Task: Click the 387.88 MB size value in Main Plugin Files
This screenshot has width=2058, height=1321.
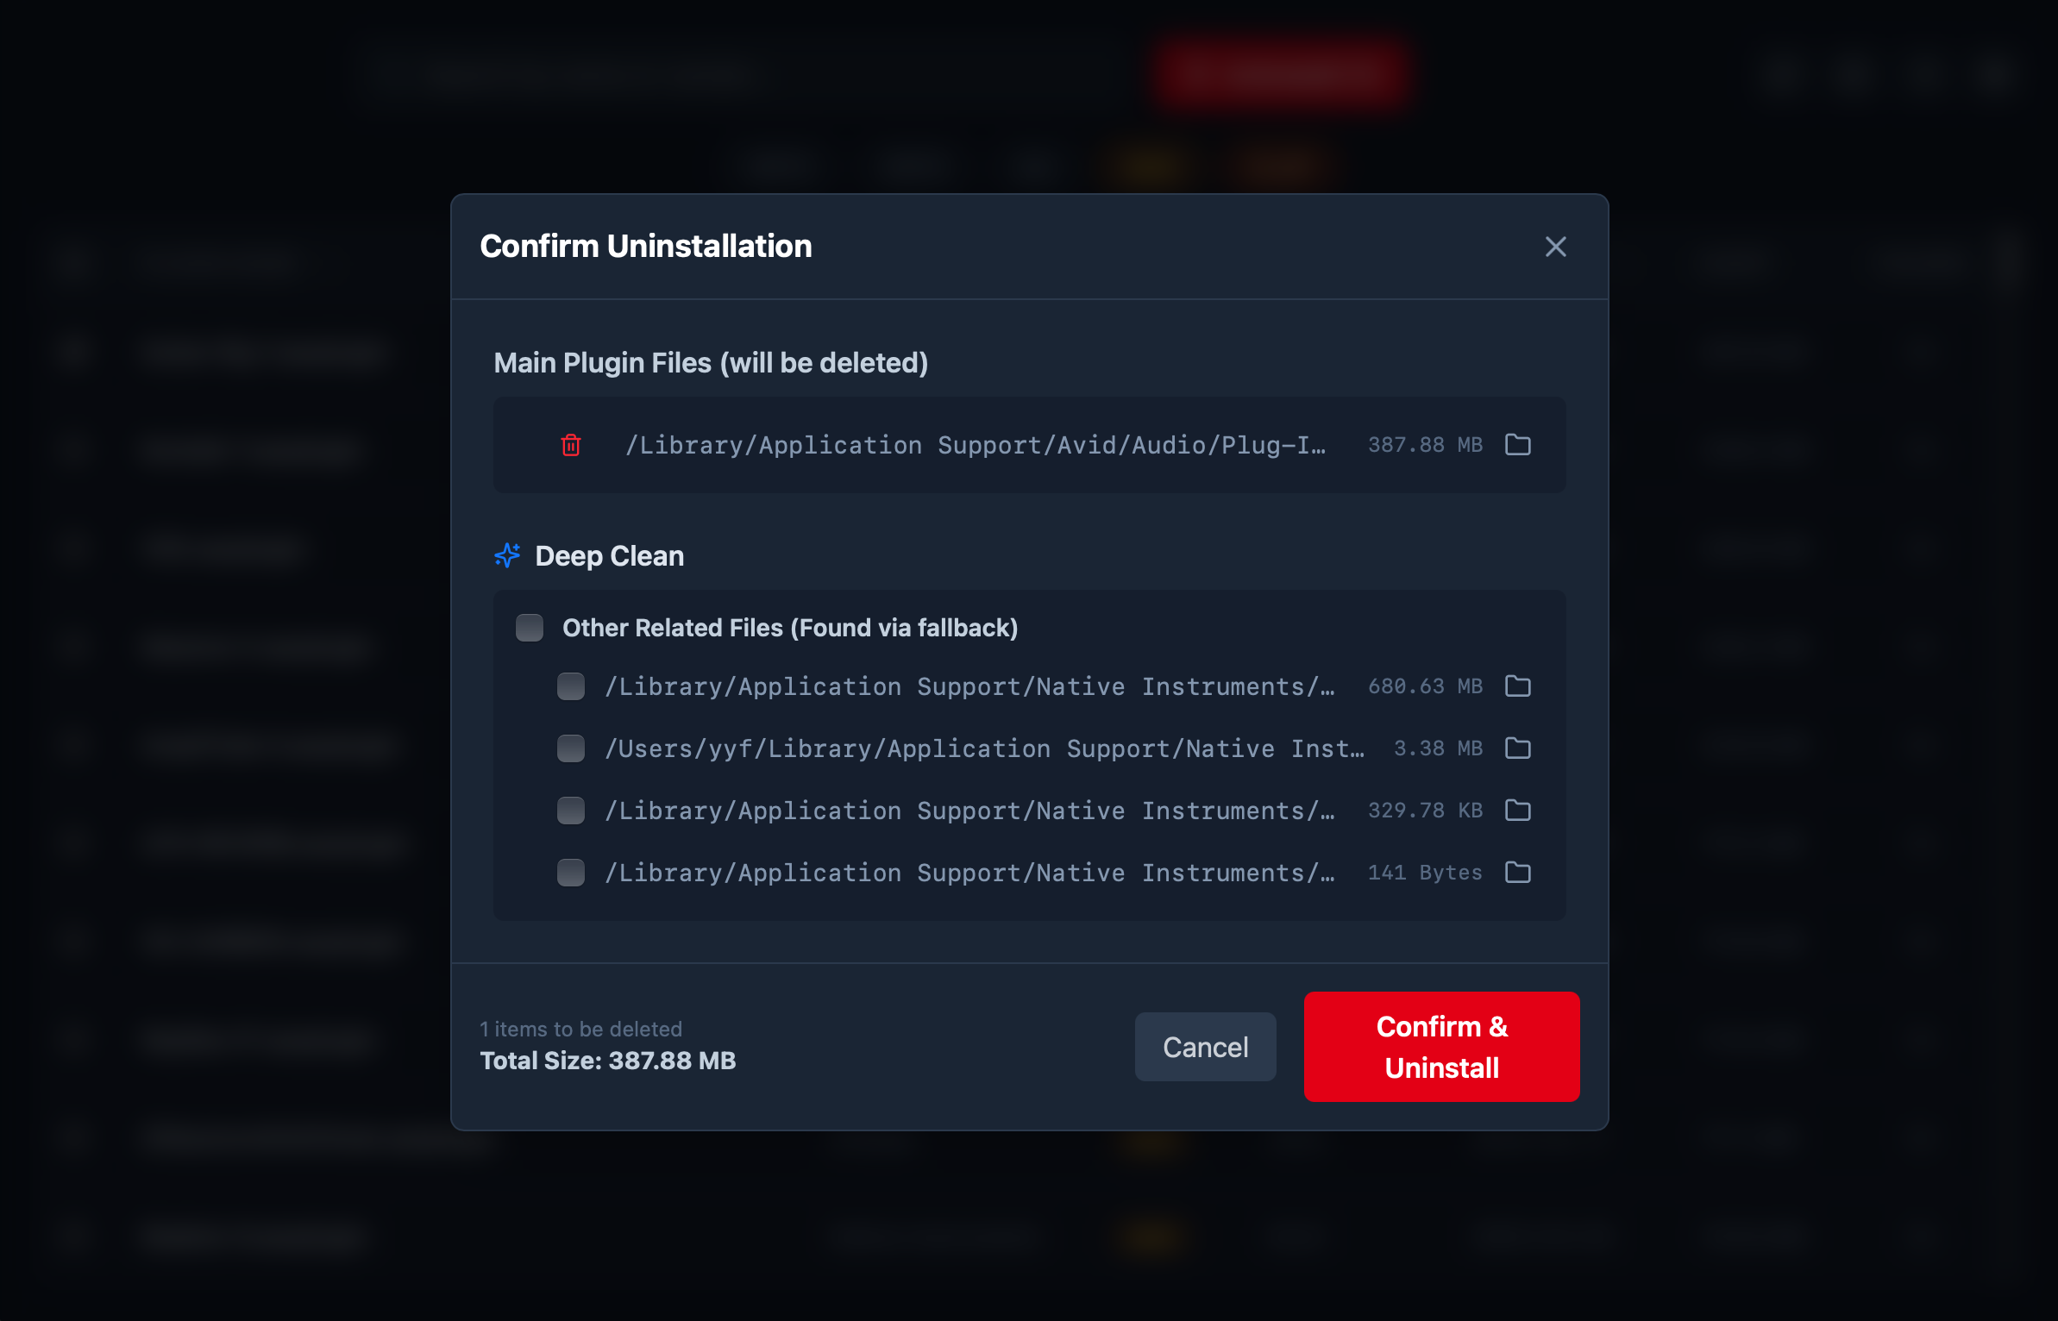Action: [1426, 445]
